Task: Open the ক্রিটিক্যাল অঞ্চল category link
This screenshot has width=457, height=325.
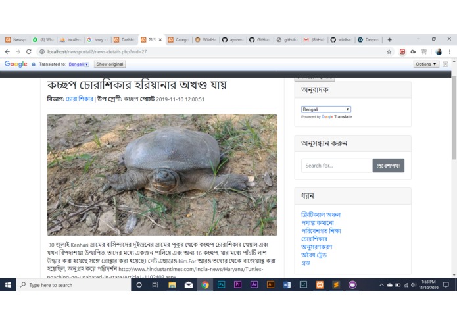Action: click(x=321, y=214)
